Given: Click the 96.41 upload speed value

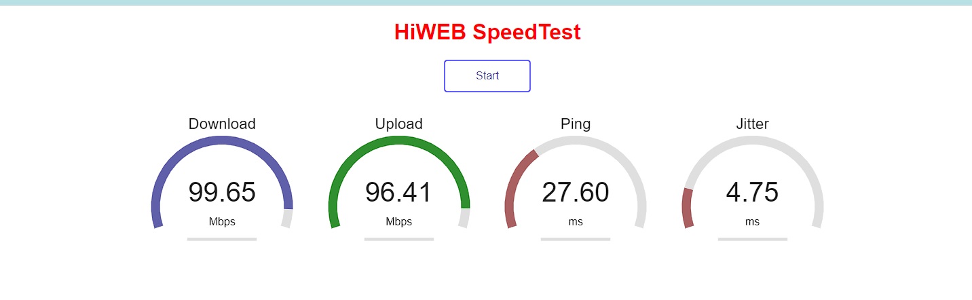Looking at the screenshot, I should 399,192.
